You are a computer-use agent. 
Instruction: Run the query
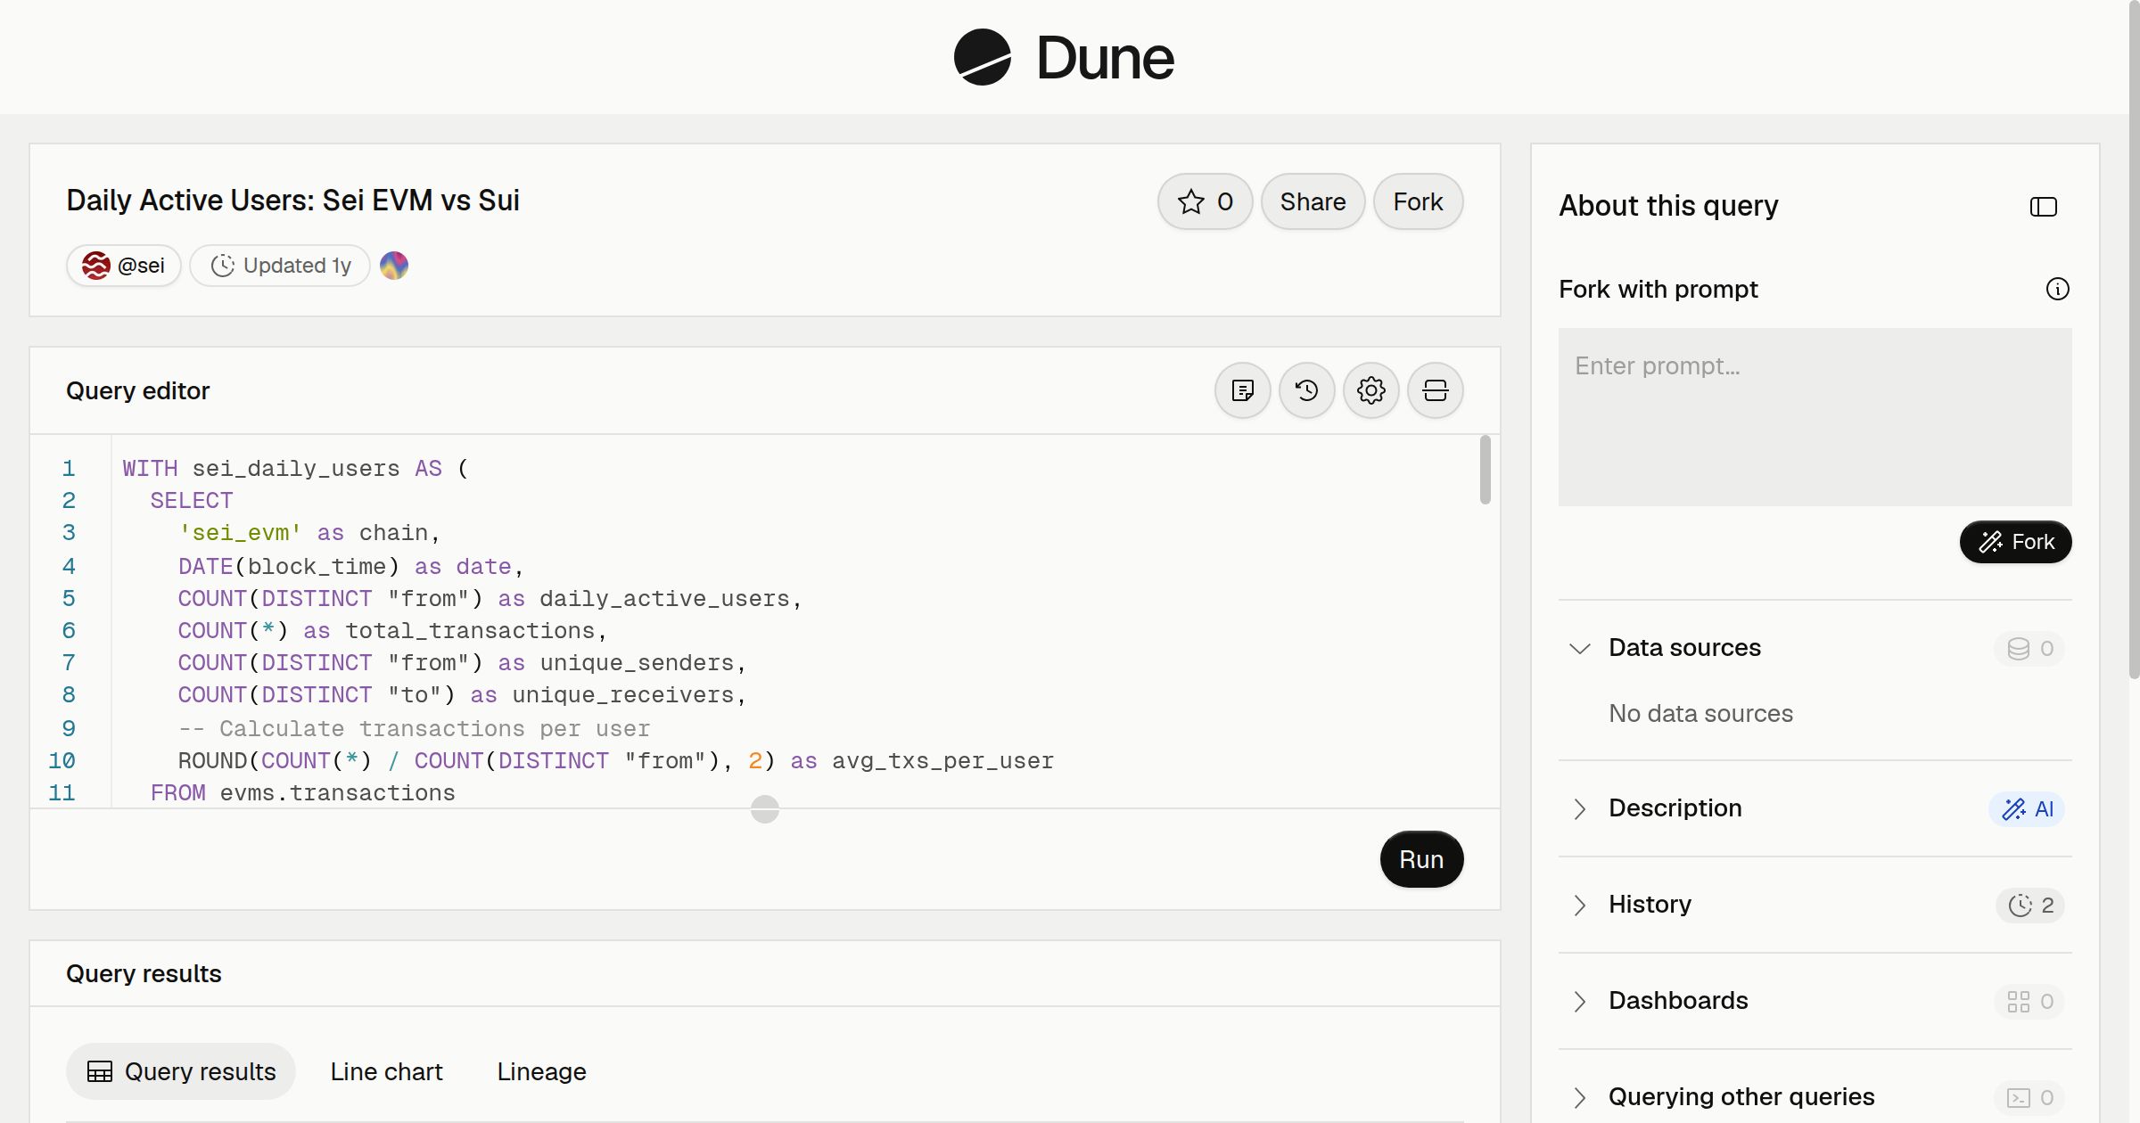tap(1421, 859)
